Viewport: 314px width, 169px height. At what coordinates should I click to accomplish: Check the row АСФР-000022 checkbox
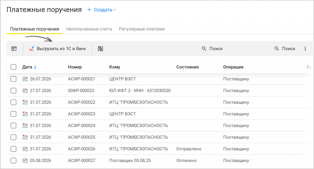click(13, 102)
